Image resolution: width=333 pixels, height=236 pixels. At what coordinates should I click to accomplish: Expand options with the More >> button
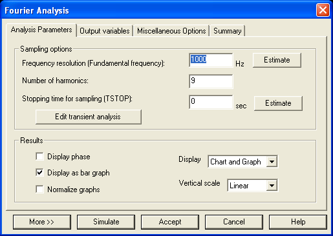(42, 222)
